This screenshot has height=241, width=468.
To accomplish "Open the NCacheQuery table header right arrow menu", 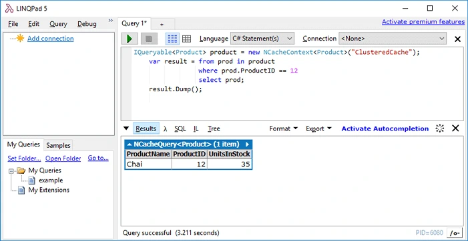I will coord(248,144).
